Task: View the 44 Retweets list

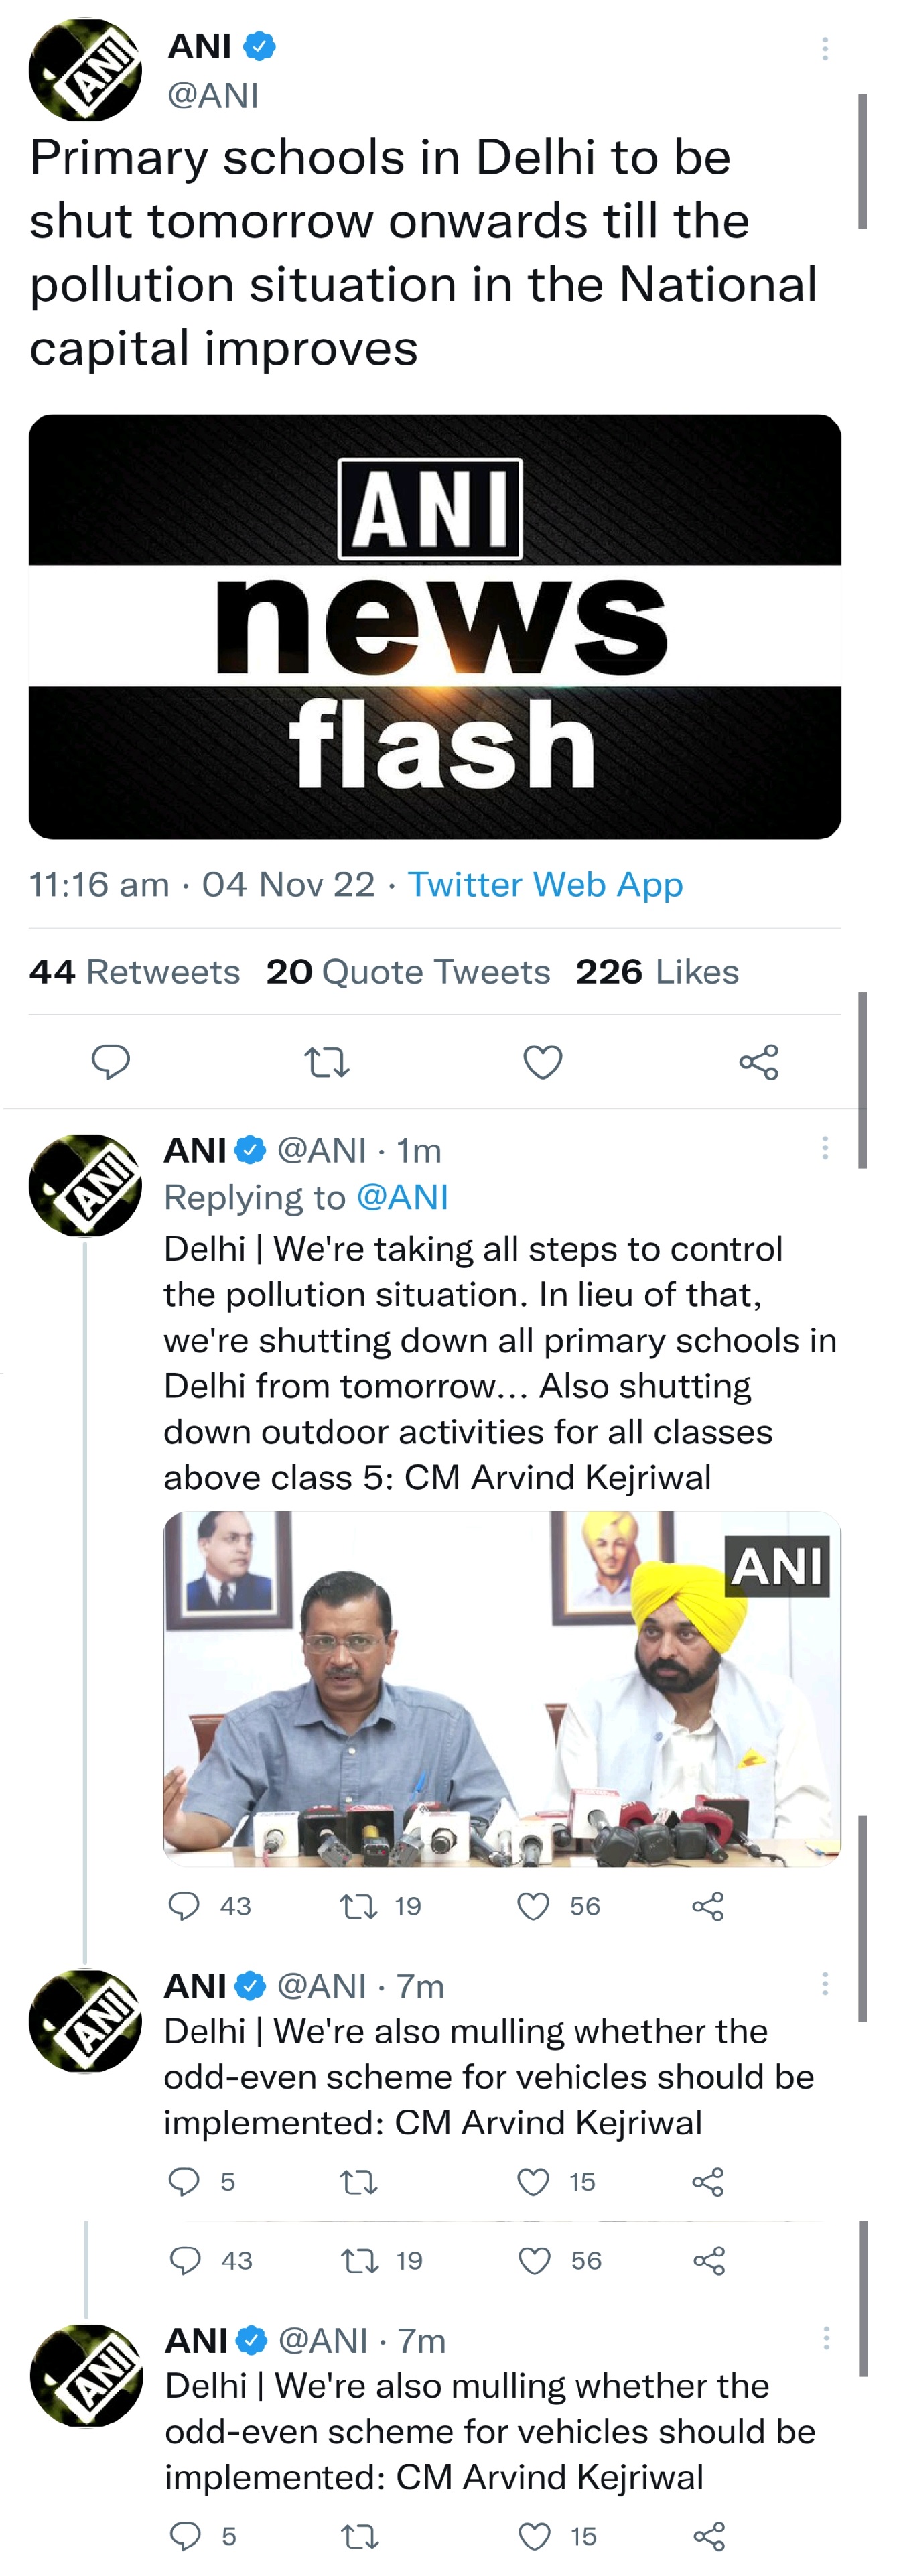Action: [134, 972]
